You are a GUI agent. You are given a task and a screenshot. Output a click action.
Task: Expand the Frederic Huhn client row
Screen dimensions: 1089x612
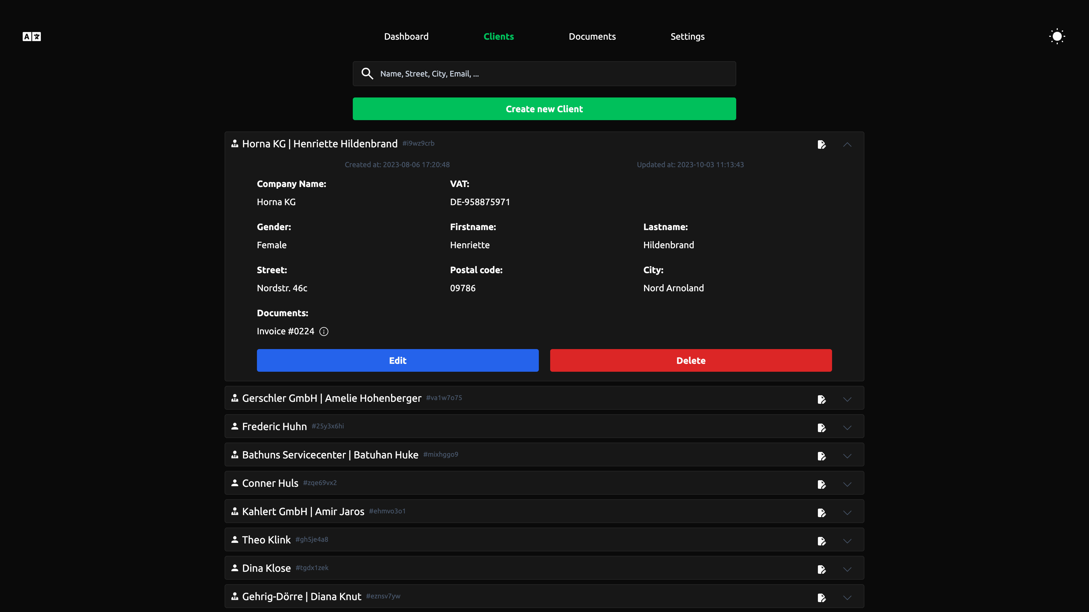point(847,428)
